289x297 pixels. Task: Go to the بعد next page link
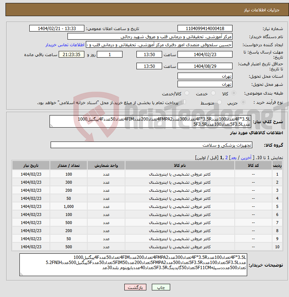(233, 158)
